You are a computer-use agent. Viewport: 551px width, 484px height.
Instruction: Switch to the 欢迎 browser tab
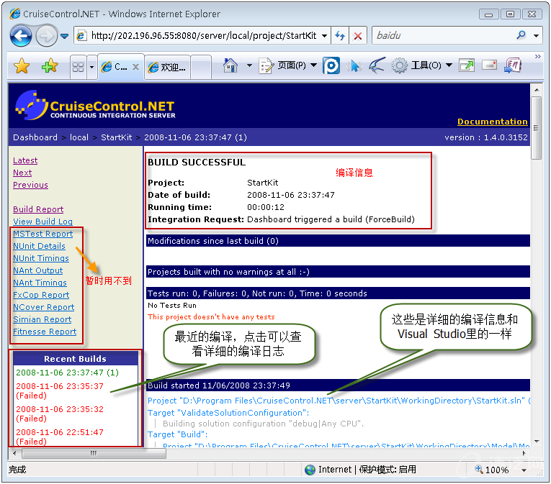[166, 67]
